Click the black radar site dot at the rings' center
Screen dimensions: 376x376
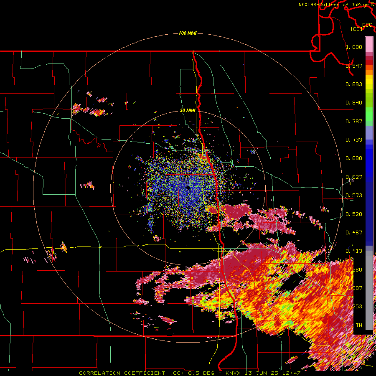click(188, 188)
